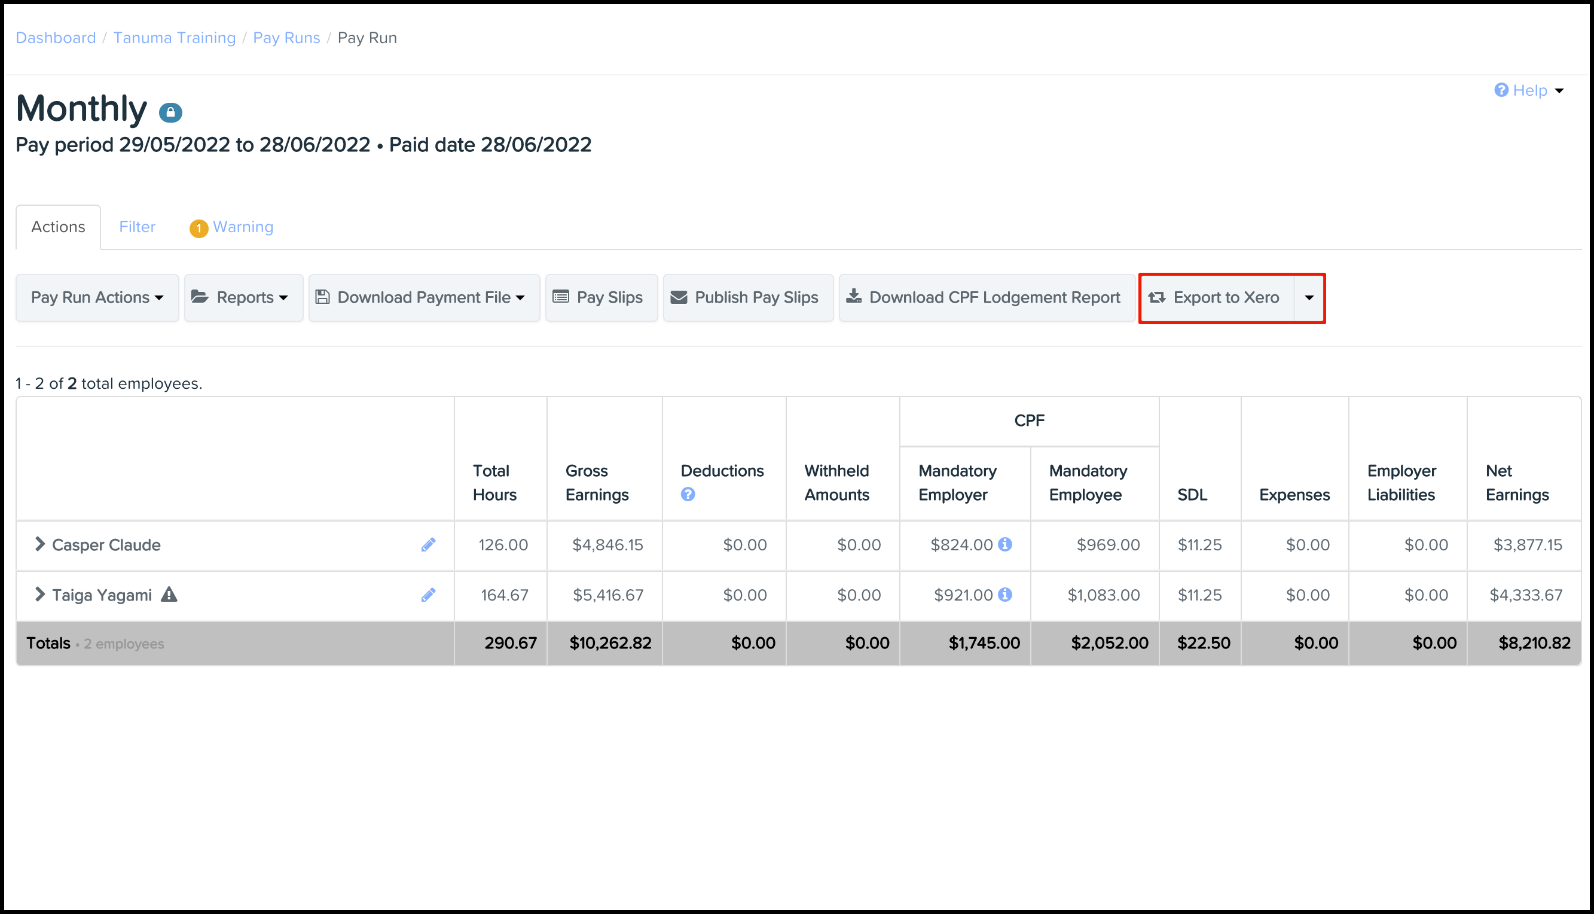This screenshot has width=1594, height=914.
Task: Click pencil edit icon for Casper Claude
Action: [x=428, y=545]
